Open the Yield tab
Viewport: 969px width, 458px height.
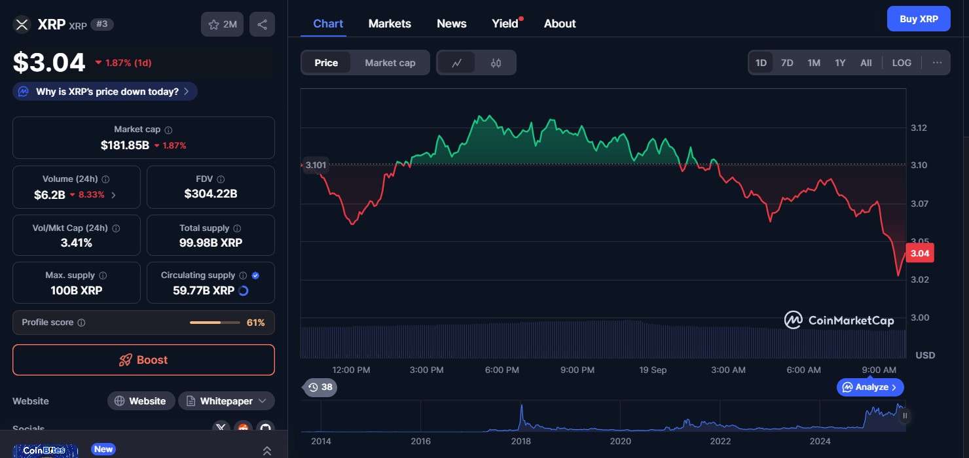pyautogui.click(x=505, y=24)
